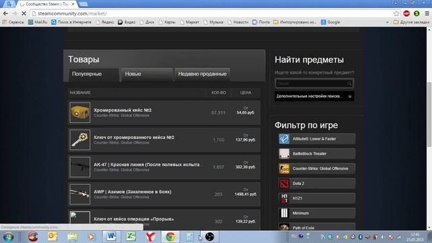This screenshot has width=432, height=243.
Task: Stop loading the page
Action: [24, 13]
